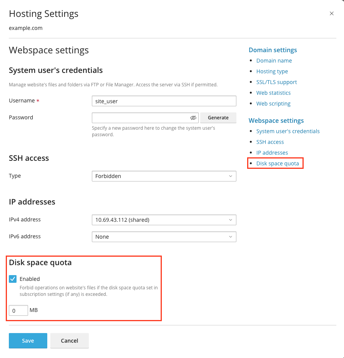Cancel the hosting settings changes
Image resolution: width=344 pixels, height=358 pixels.
(70, 340)
